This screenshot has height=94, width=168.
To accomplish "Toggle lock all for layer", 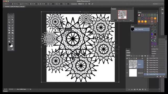I will coord(136,58).
